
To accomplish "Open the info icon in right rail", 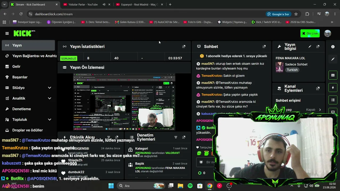I will (333, 47).
